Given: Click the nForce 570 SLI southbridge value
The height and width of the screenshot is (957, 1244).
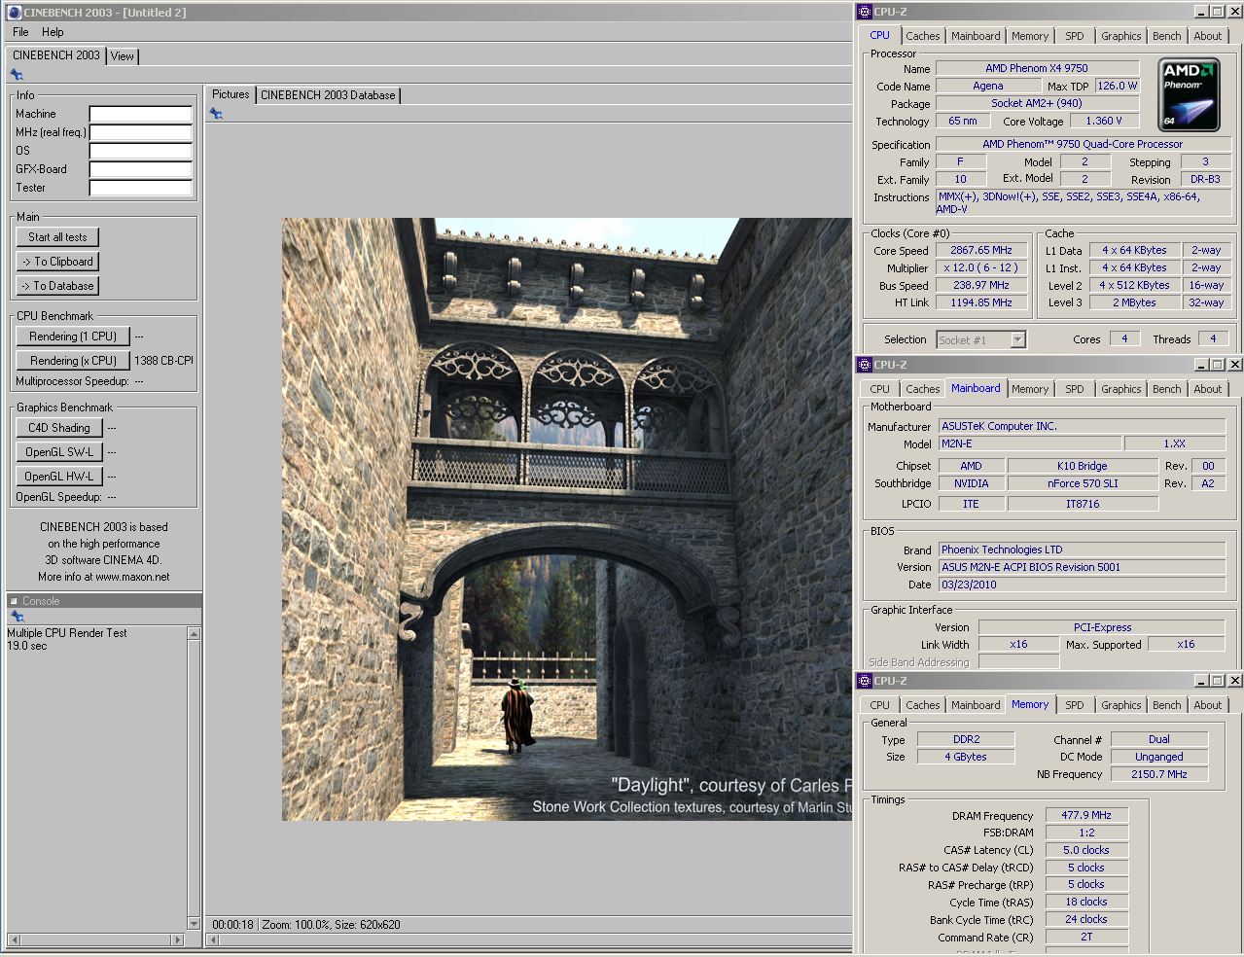Looking at the screenshot, I should click(x=1083, y=483).
